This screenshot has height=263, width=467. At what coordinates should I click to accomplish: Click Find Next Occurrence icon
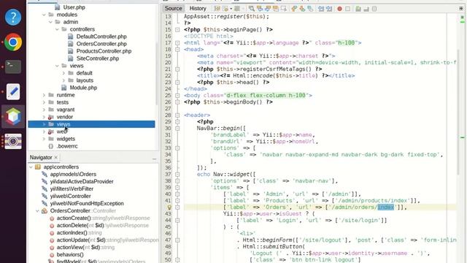(268, 9)
